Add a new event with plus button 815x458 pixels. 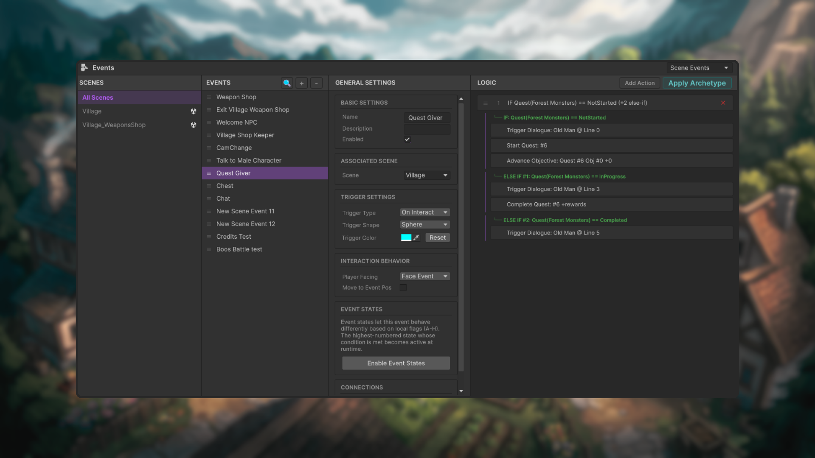302,83
